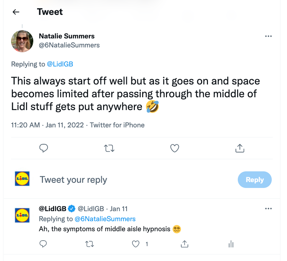Click the blue Reply button
This screenshot has height=261, width=287.
(254, 180)
